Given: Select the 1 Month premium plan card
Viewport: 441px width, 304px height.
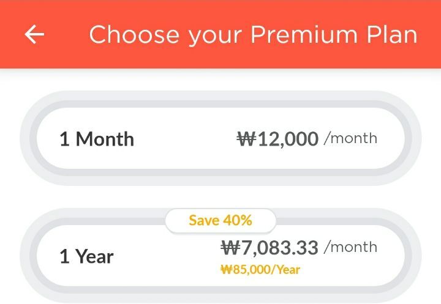Looking at the screenshot, I should coord(221,139).
